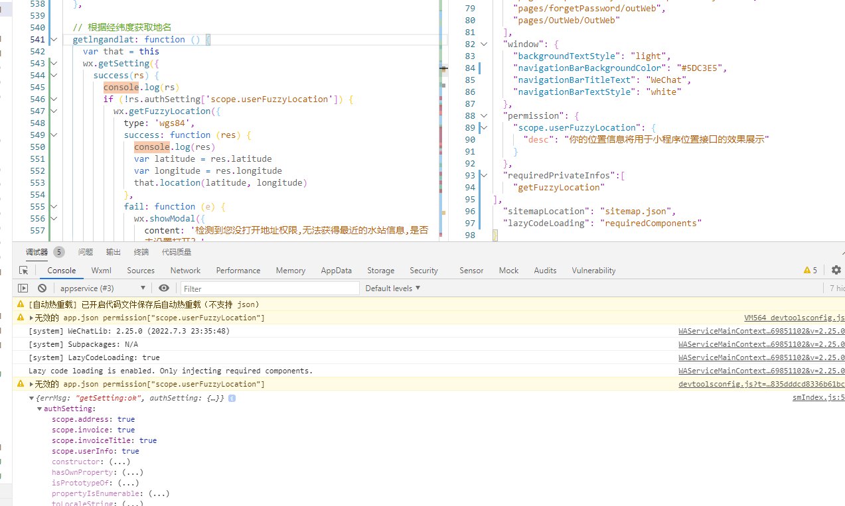This screenshot has width=845, height=506.
Task: Expand first invalid app.json permission warning
Action: pyautogui.click(x=31, y=318)
